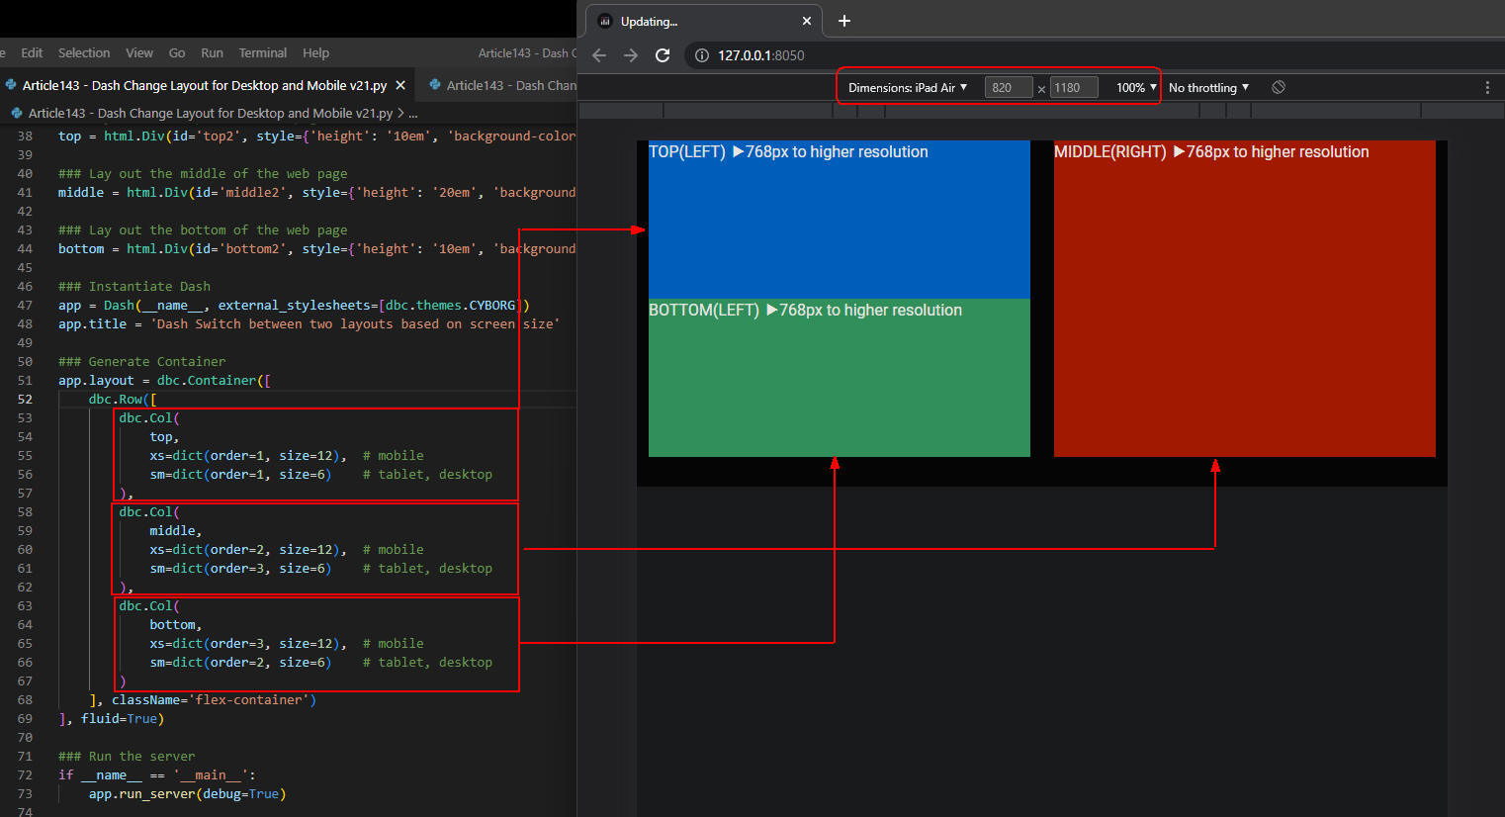
Task: Open the View menu
Action: pos(139,52)
